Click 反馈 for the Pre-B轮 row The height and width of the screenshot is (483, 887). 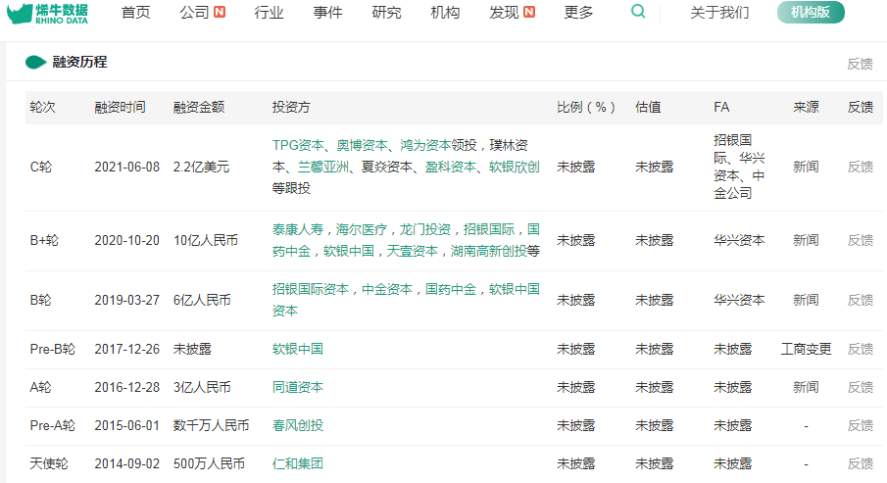click(x=860, y=349)
